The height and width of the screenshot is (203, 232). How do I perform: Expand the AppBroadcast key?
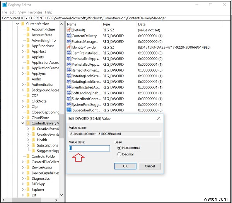pyautogui.click(x=23, y=46)
